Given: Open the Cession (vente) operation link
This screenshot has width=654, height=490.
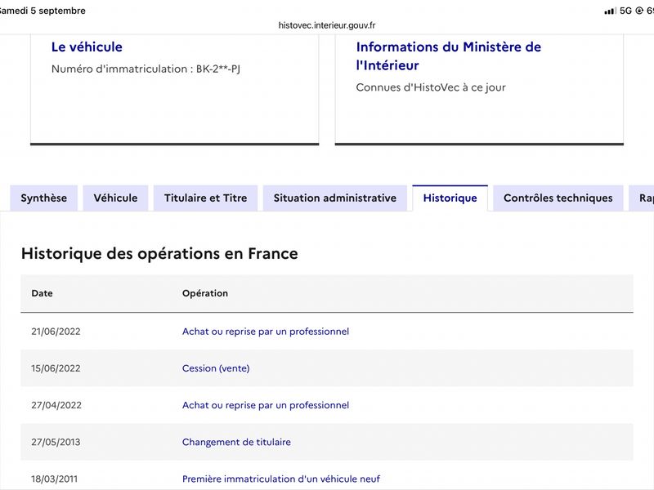Looking at the screenshot, I should [216, 368].
